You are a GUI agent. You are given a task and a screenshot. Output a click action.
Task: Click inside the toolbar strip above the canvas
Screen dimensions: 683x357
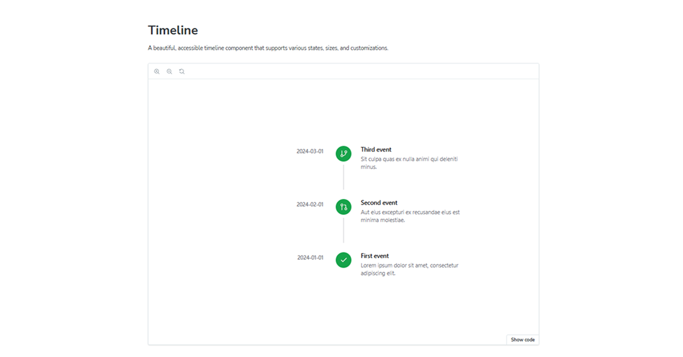(341, 71)
